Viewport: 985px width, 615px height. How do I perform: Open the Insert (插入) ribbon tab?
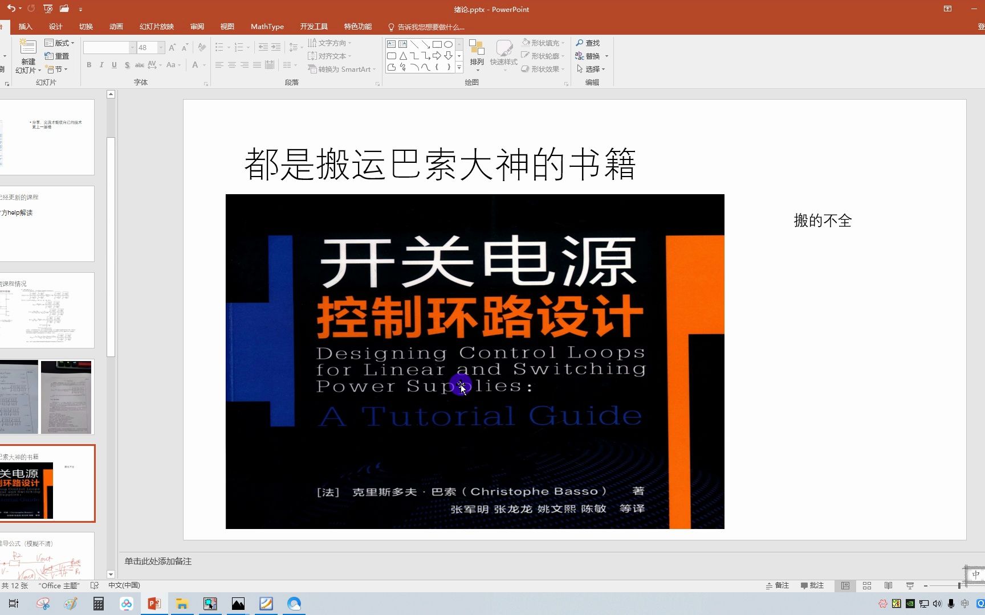(25, 27)
